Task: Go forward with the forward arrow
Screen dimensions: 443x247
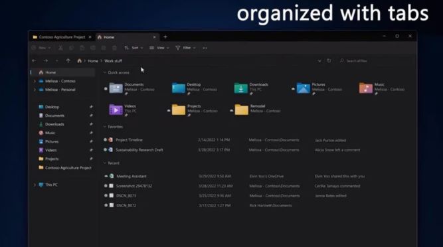Action: pyautogui.click(x=45, y=60)
